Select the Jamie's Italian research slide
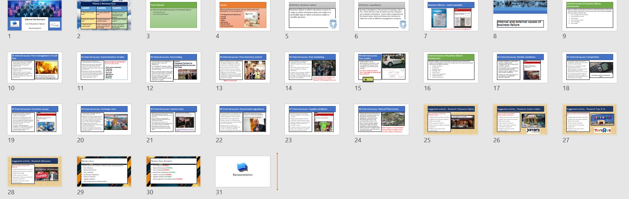Image resolution: width=629 pixels, height=199 pixels. click(x=520, y=119)
